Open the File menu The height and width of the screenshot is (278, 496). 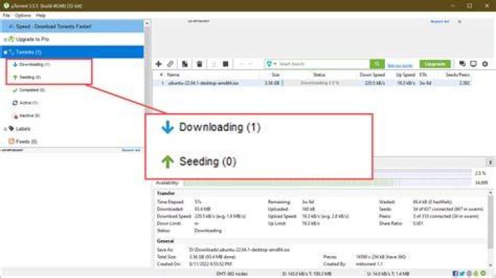[x=6, y=15]
